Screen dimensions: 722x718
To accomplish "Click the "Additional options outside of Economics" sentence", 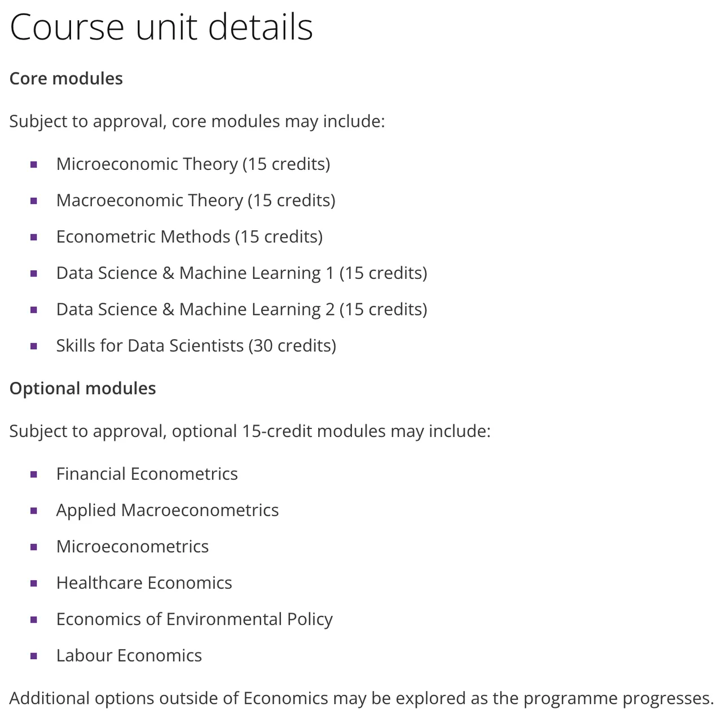I will tap(361, 698).
